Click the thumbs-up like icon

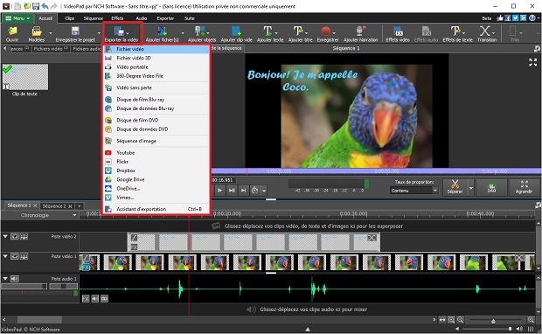point(500,18)
